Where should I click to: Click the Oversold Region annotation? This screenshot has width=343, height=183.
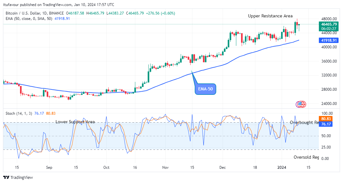[306, 157]
